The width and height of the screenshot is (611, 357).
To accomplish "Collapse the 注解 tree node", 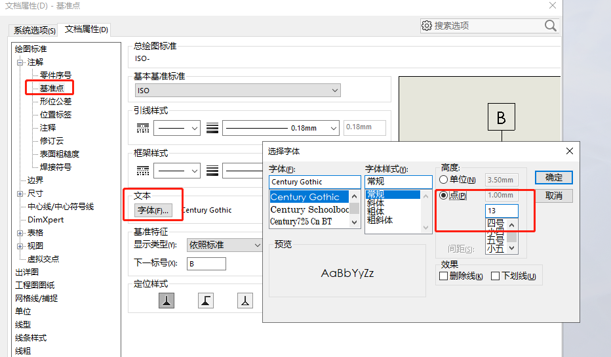I will [x=20, y=62].
